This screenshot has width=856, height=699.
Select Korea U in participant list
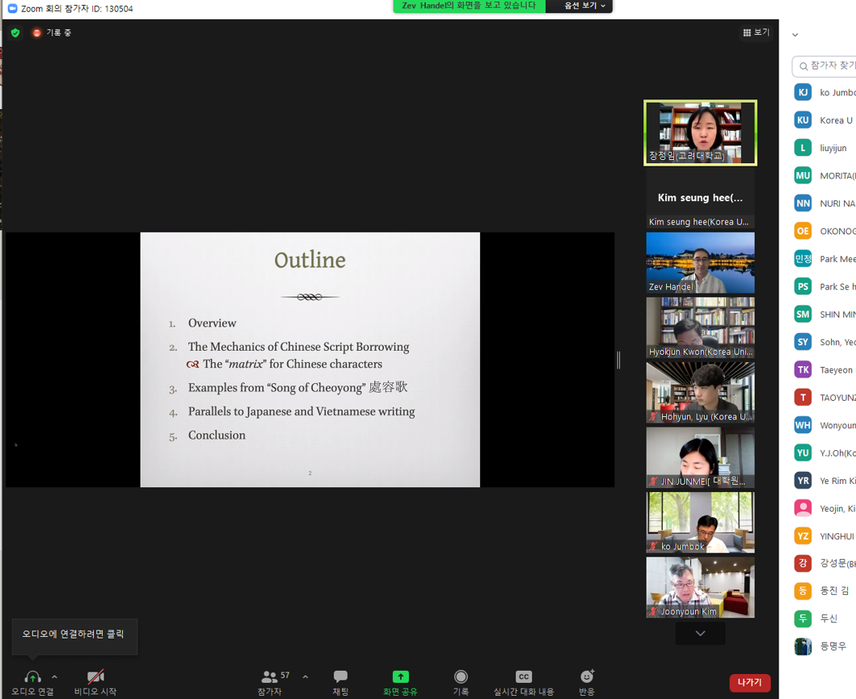pos(836,120)
